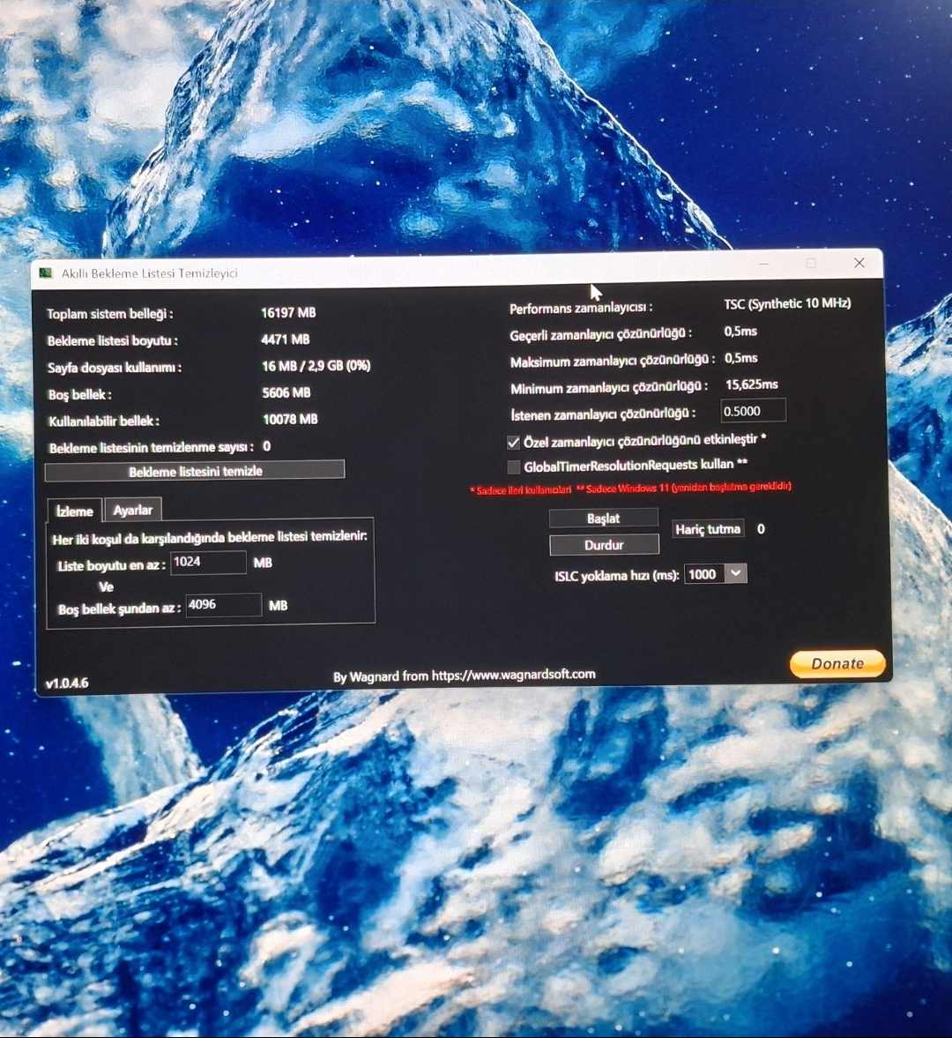Enable GlobalTimerResolutionRequests kullan checkbox
Image resolution: width=952 pixels, height=1038 pixels.
pyautogui.click(x=513, y=467)
